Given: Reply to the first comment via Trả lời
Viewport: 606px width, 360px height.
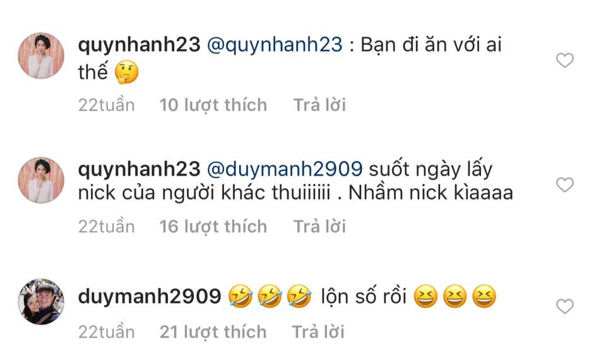Looking at the screenshot, I should coord(319,105).
